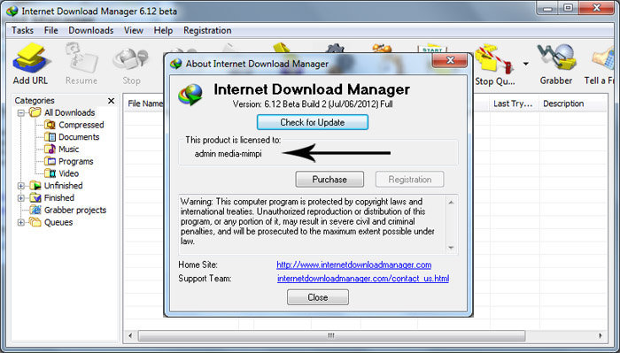
Task: Click the left scroll arrow of download list
Action: pos(130,335)
